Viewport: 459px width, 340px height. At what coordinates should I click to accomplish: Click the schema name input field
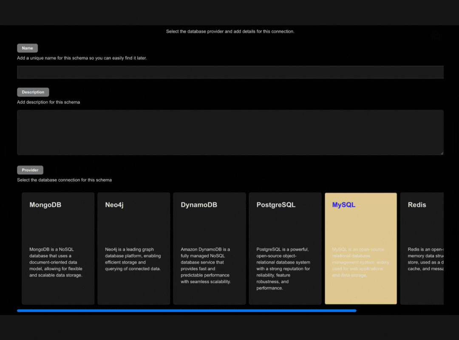tap(229, 72)
